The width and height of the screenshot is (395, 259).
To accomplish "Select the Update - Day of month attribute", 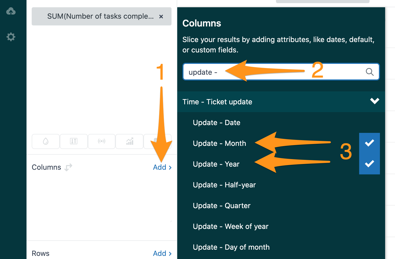I will pyautogui.click(x=231, y=247).
